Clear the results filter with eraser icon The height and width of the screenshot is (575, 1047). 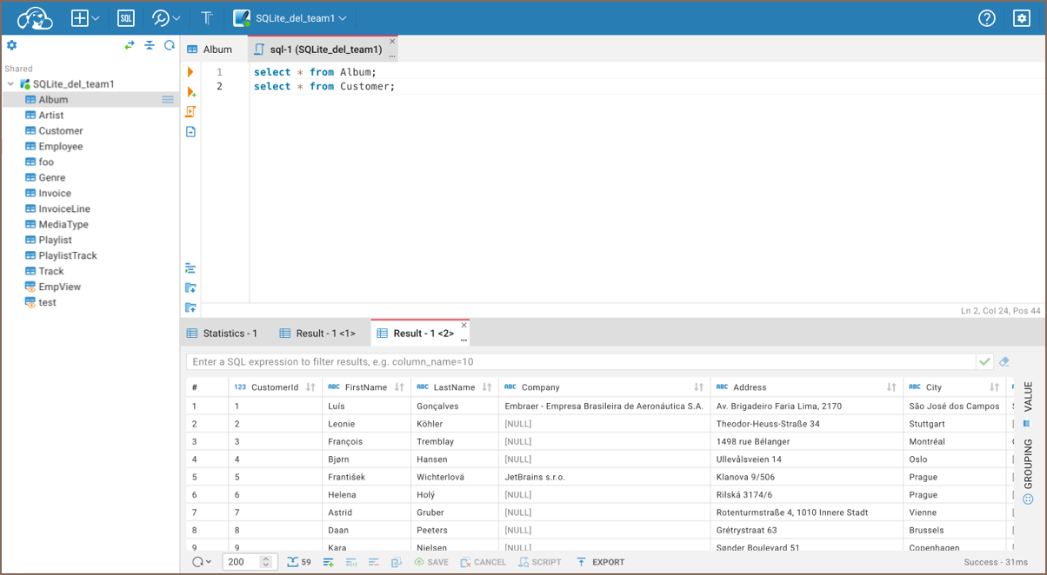point(1004,361)
